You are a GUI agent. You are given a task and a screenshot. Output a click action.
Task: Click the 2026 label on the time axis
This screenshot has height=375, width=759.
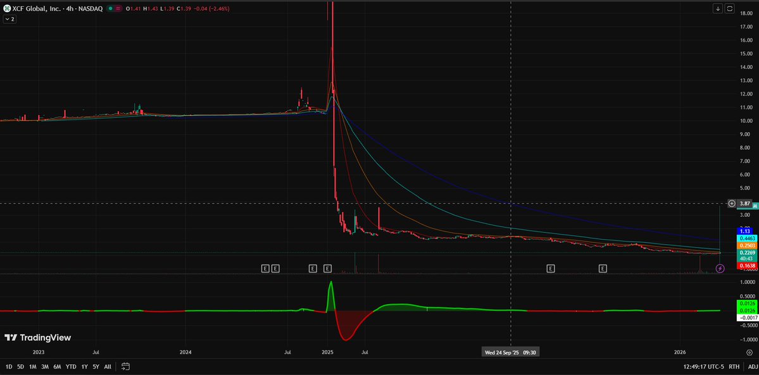[x=680, y=353]
